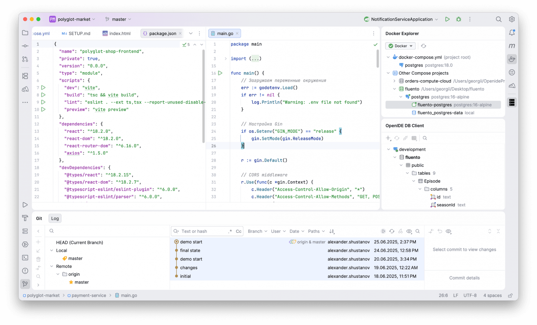Toggle the sort/graph options icon next to Paths

[332, 231]
